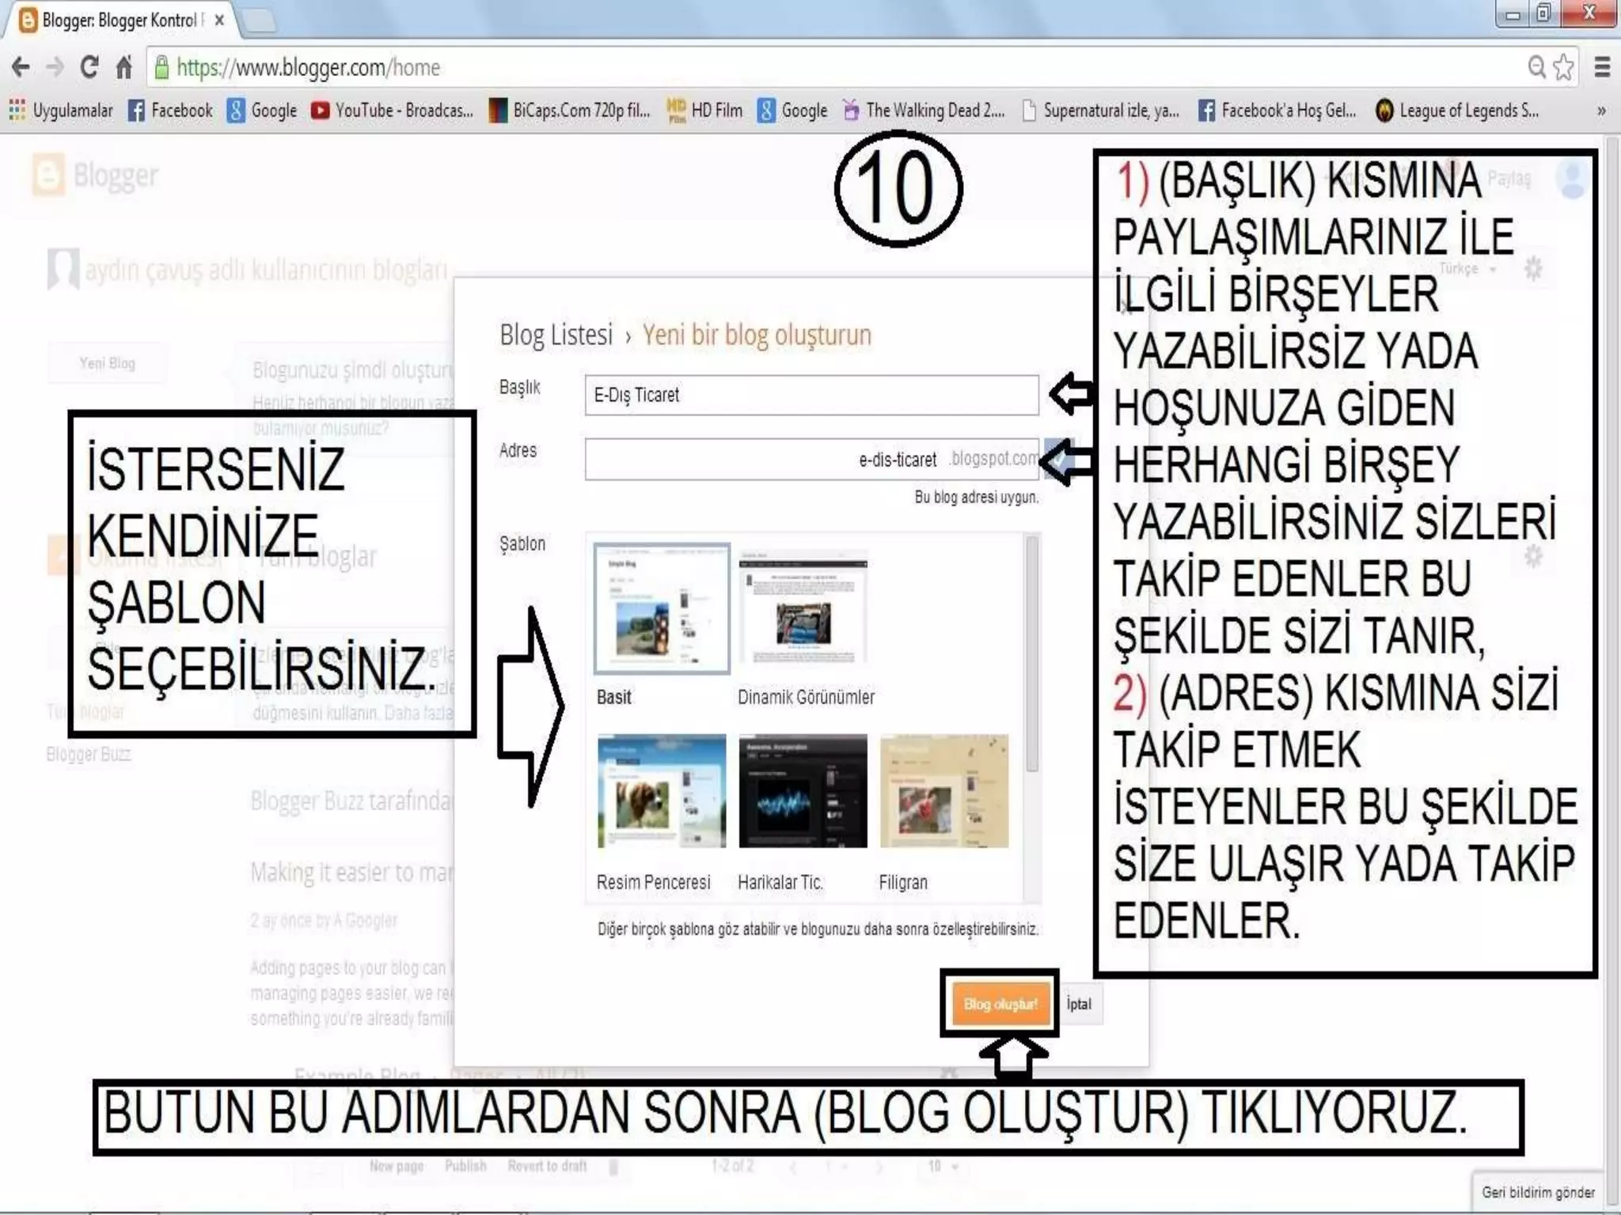Open The Walking Dead bookmark
This screenshot has width=1621, height=1215.
click(924, 110)
